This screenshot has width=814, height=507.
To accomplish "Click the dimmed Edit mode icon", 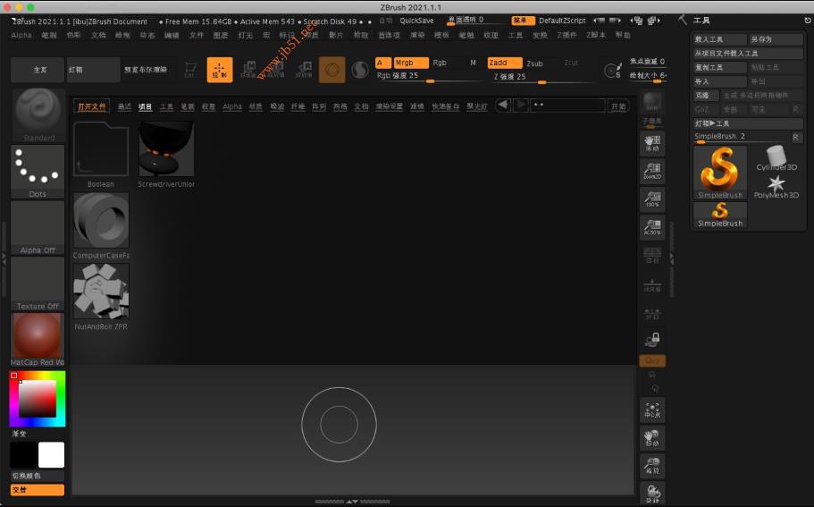I will [x=190, y=70].
